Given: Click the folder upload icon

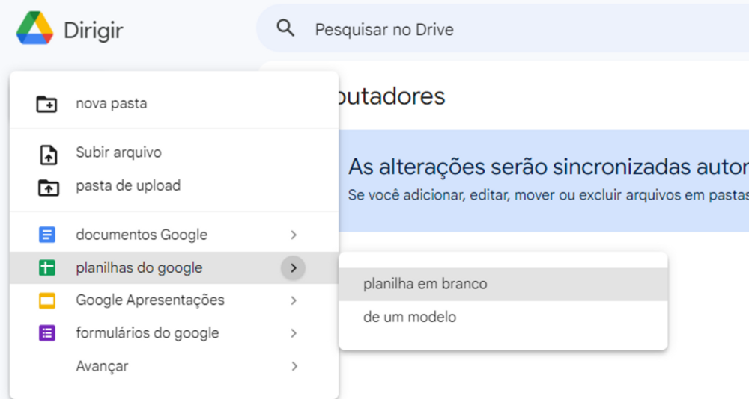Looking at the screenshot, I should (x=48, y=188).
